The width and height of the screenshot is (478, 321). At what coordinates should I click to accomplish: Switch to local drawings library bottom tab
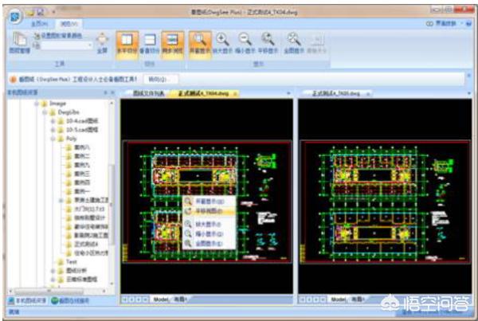point(27,301)
